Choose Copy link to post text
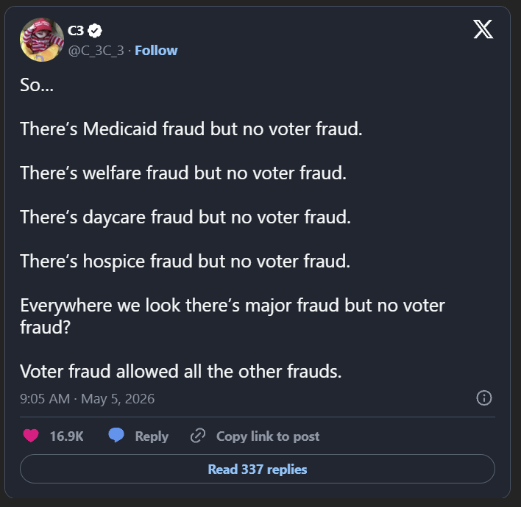 (268, 436)
